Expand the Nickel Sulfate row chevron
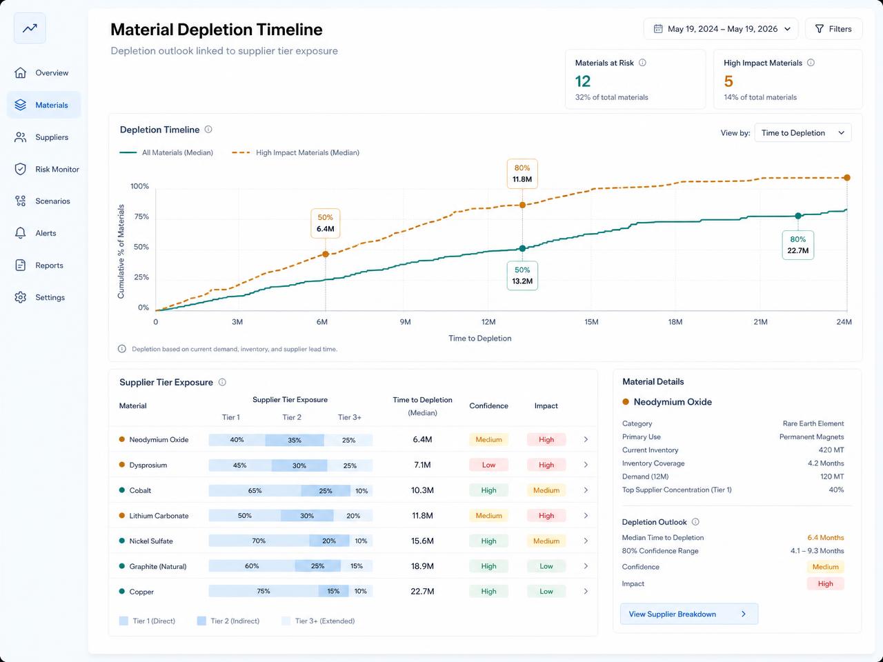Viewport: 883px width, 662px height. [586, 541]
